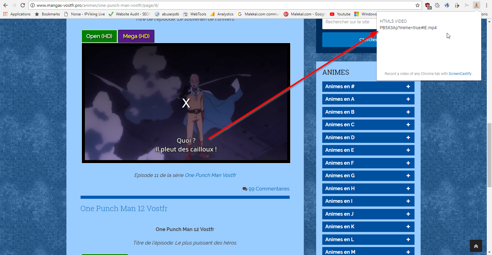Open the abuseipdb bookmark
This screenshot has height=255, width=492.
click(x=167, y=14)
